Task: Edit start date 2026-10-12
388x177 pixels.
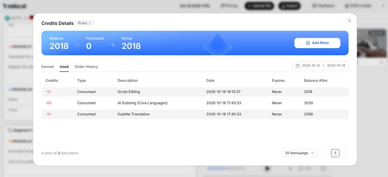Action: 311,66
